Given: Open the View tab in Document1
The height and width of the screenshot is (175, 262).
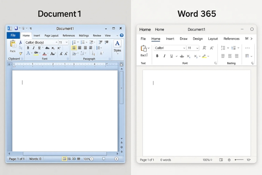Looking at the screenshot, I should [108, 36].
